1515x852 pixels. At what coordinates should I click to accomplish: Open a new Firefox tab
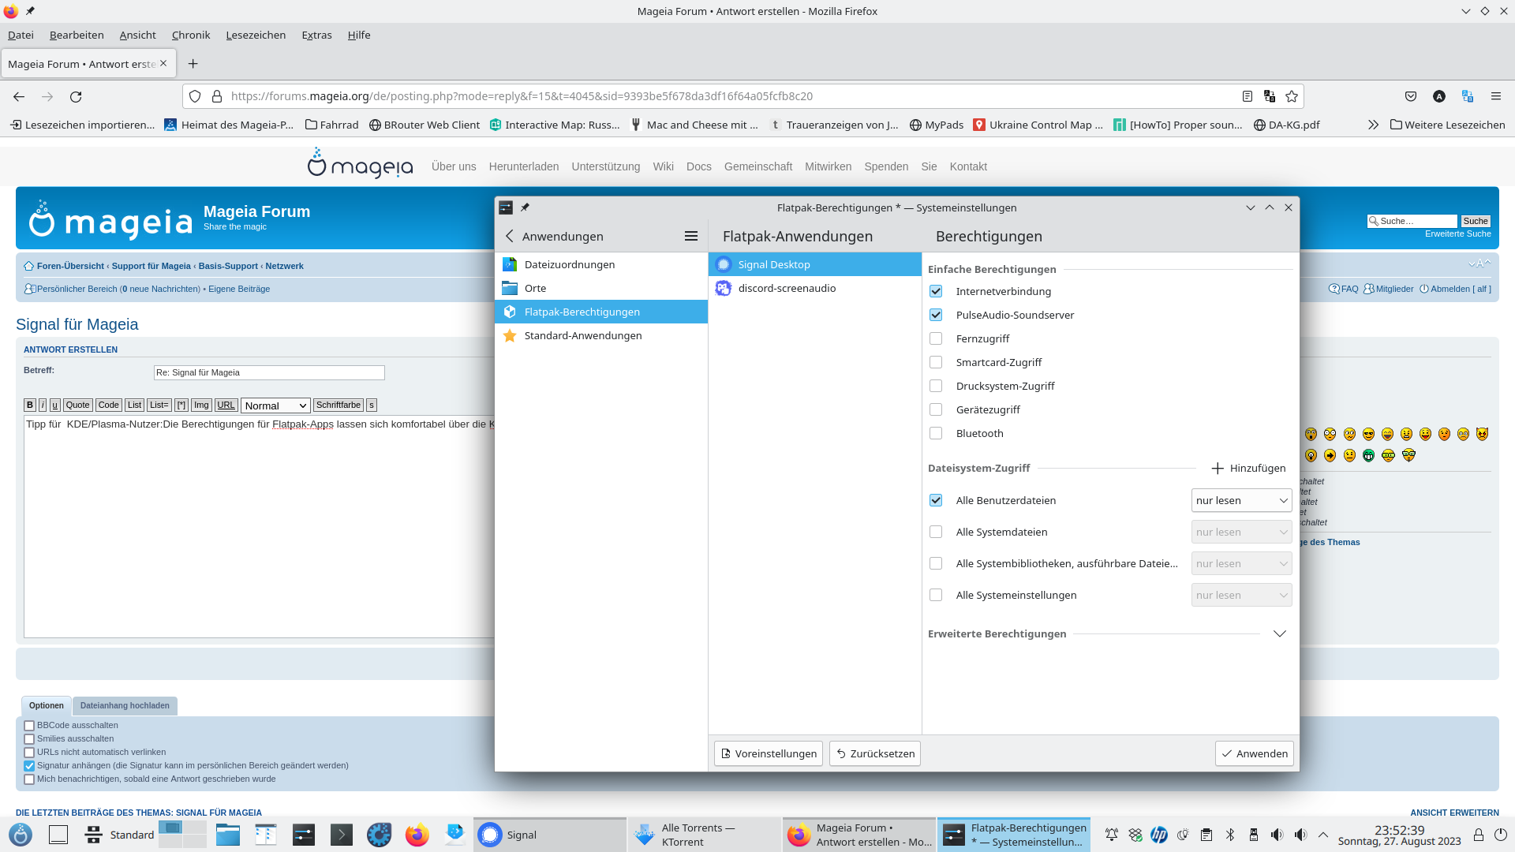click(x=193, y=63)
